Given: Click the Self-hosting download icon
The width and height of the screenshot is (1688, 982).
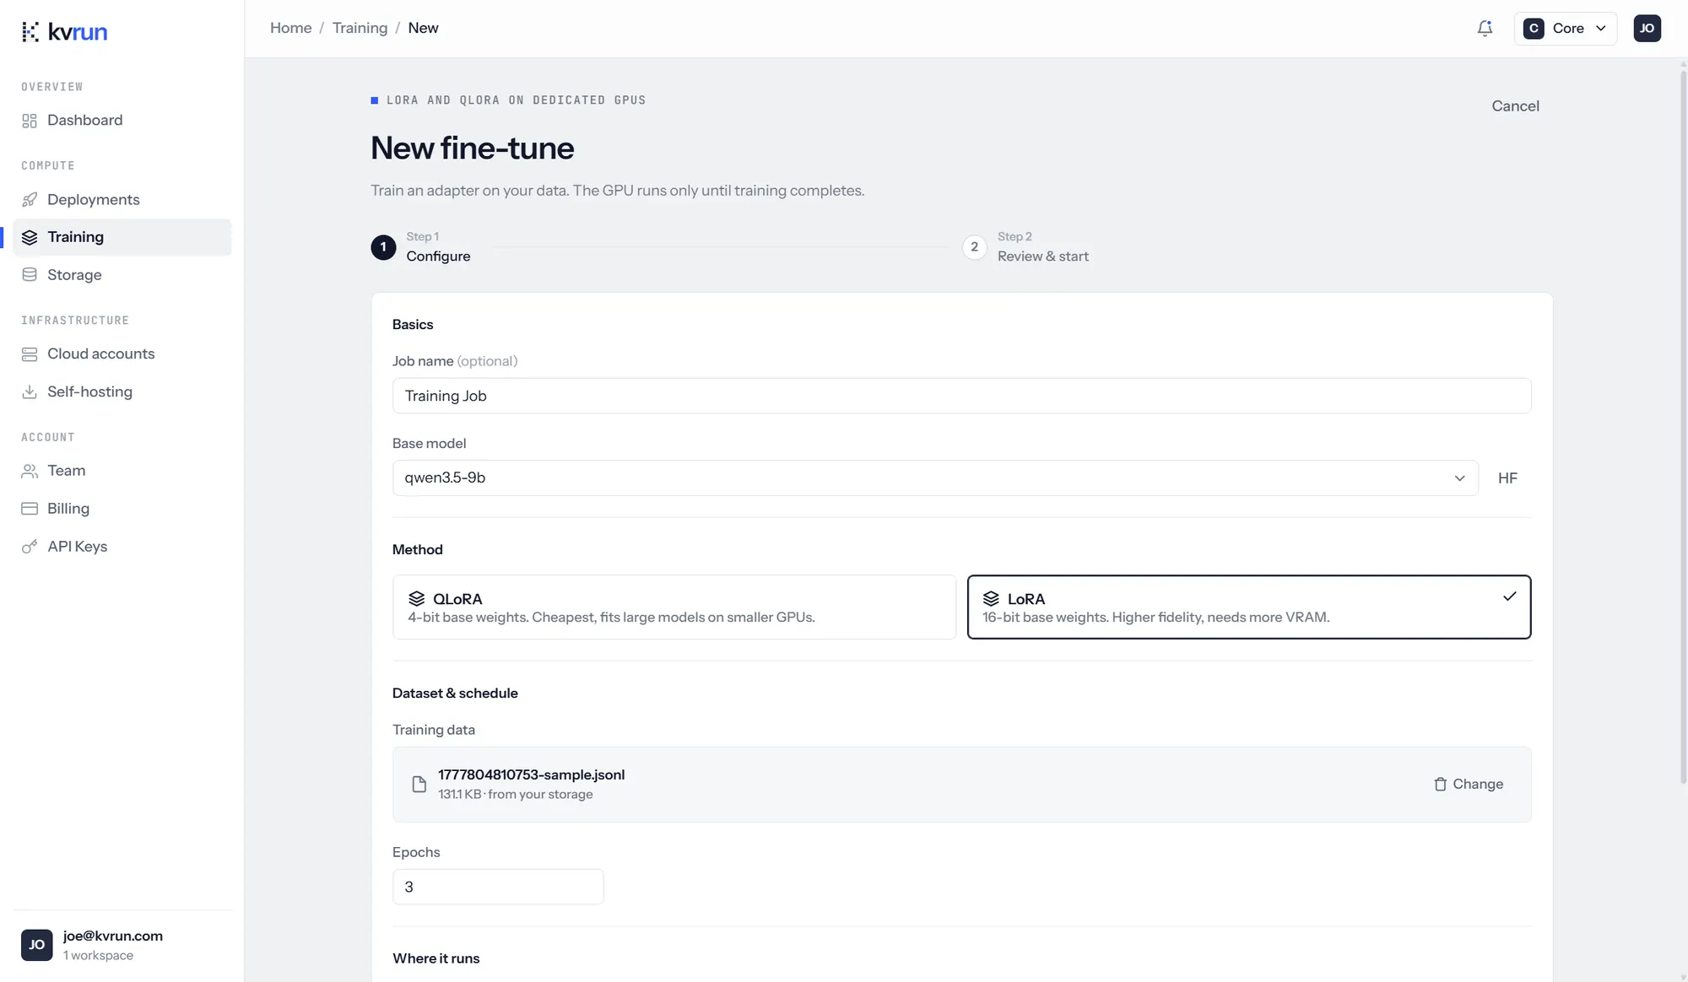Looking at the screenshot, I should pyautogui.click(x=30, y=391).
